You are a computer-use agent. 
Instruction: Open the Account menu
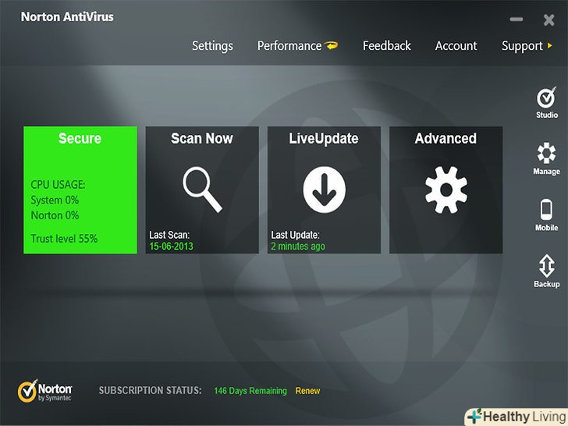456,45
